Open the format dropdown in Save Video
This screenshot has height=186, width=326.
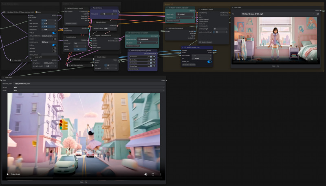click(x=89, y=87)
